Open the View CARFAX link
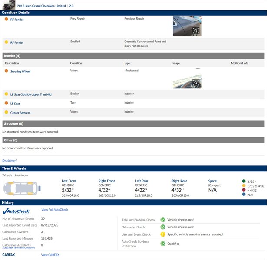 point(50,255)
